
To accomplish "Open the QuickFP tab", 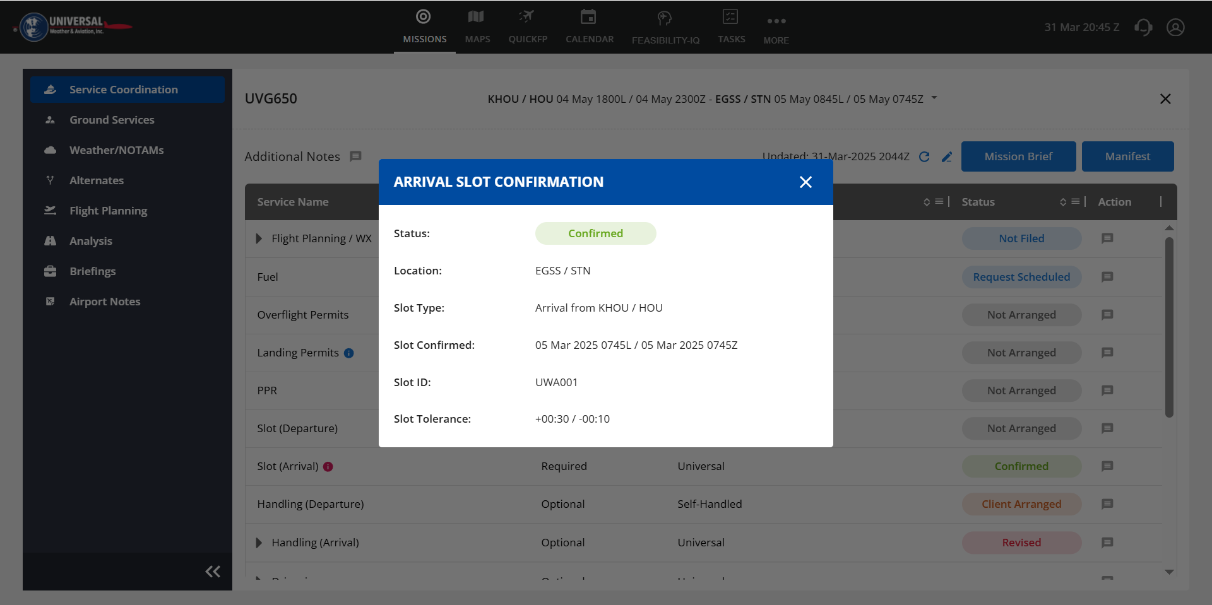I will [528, 26].
